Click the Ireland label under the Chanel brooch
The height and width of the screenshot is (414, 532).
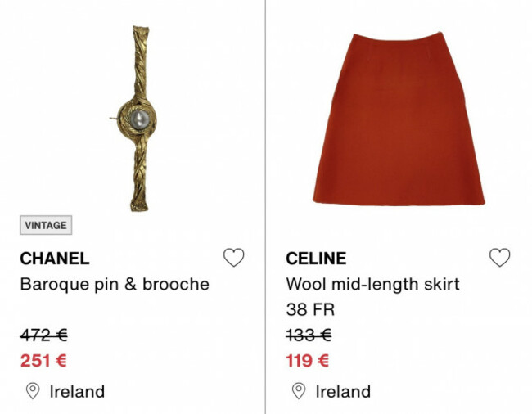tap(77, 392)
